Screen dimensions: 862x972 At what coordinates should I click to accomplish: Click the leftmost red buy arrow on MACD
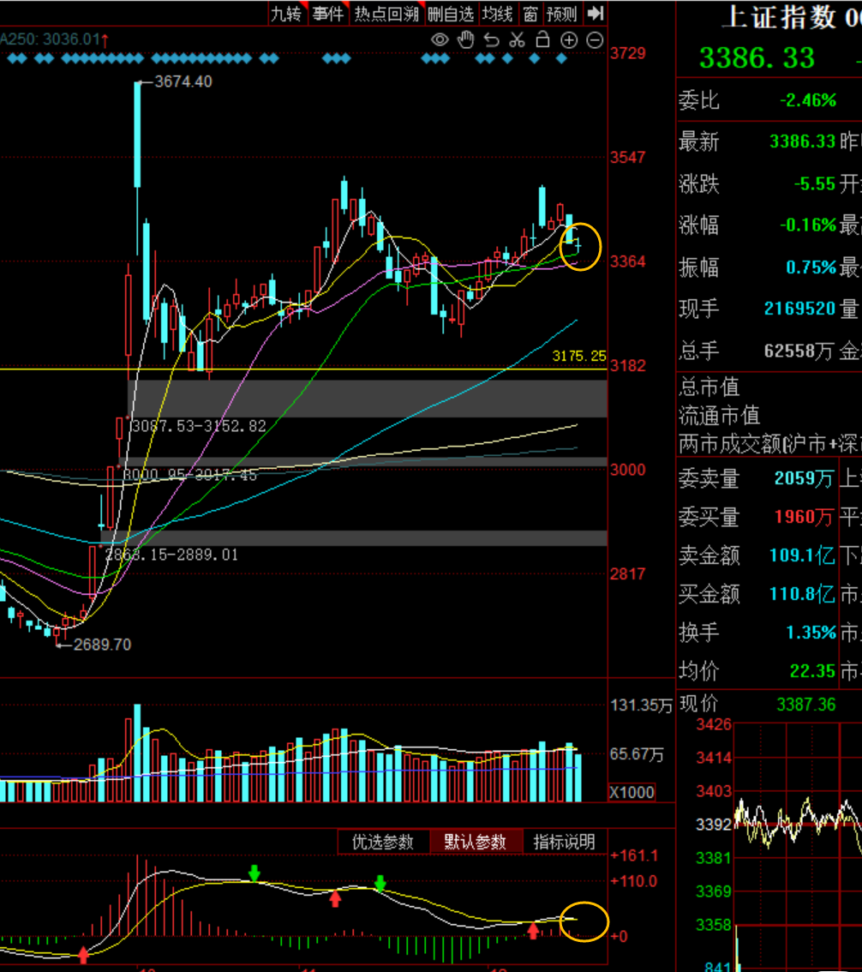(x=84, y=954)
